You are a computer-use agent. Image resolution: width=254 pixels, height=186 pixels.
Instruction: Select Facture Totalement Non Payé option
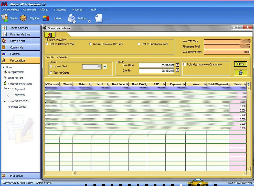(x=90, y=44)
